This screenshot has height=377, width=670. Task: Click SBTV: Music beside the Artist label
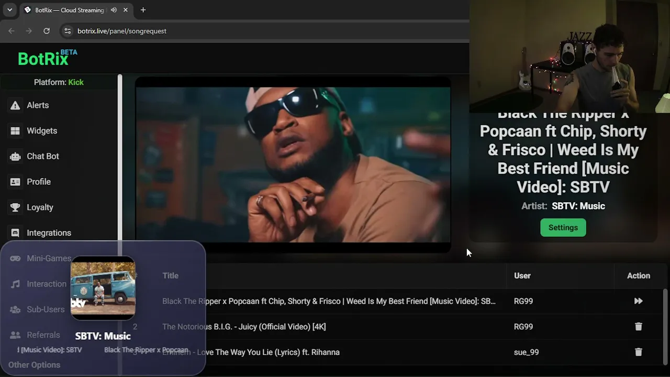578,206
